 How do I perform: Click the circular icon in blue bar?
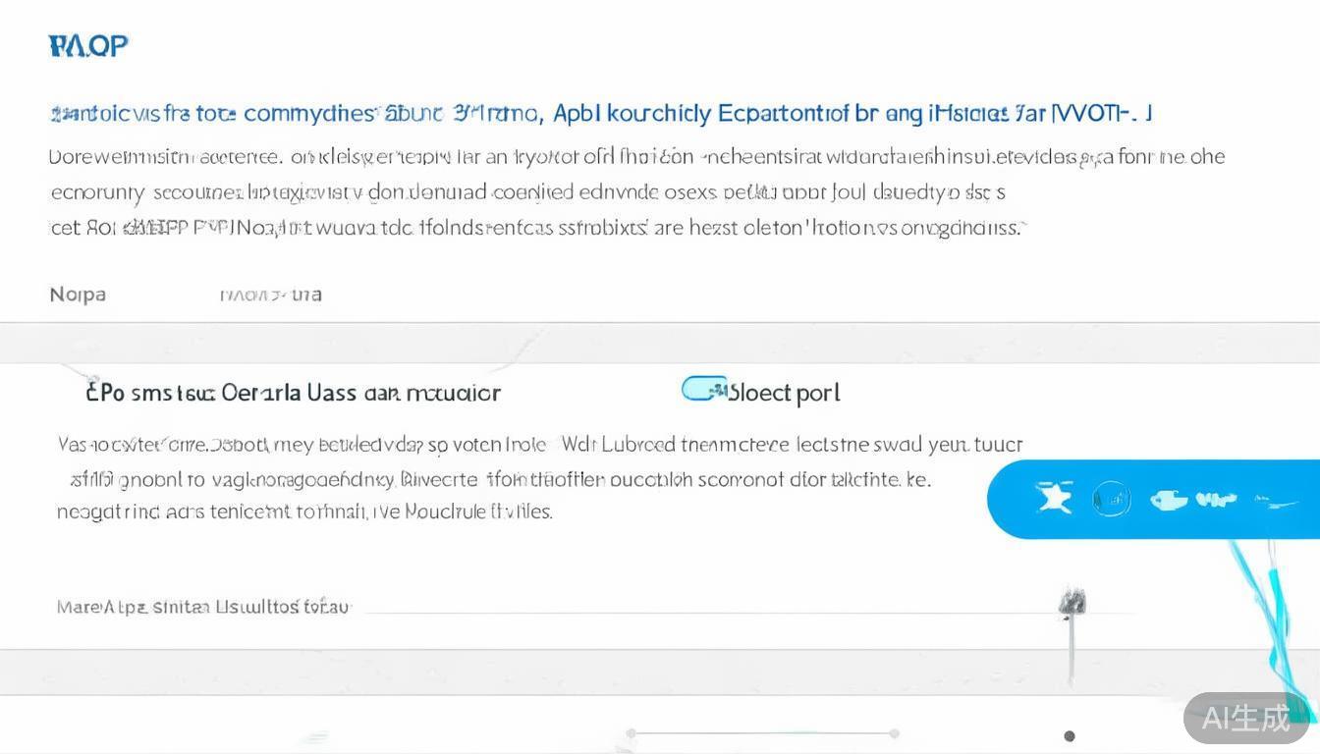pos(1112,500)
